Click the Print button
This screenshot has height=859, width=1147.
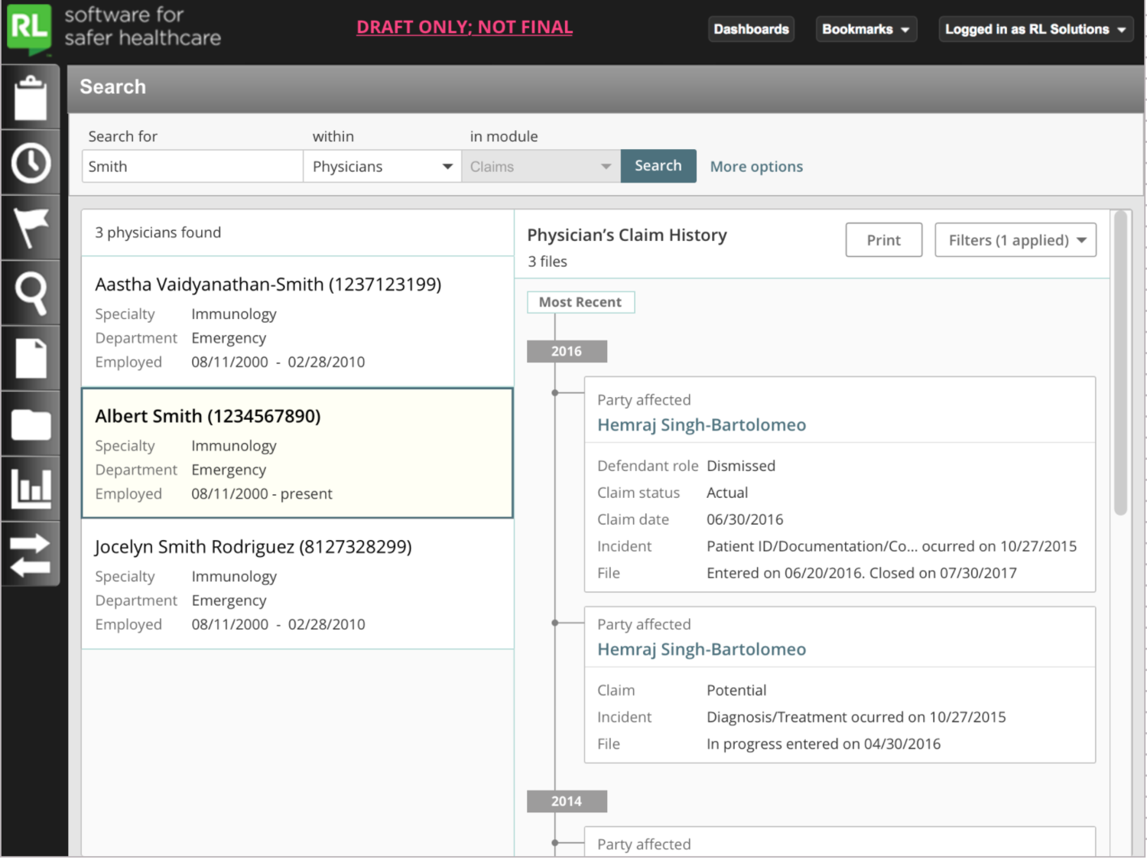pos(884,240)
